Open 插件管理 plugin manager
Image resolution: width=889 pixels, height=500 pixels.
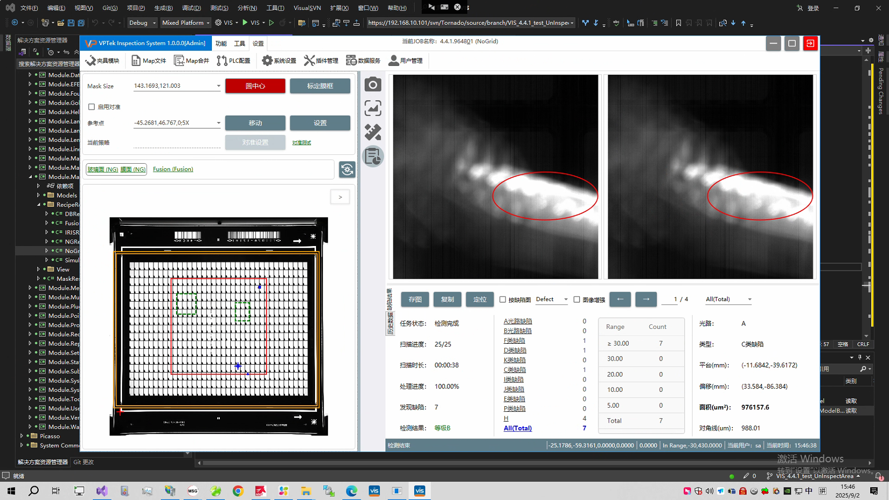(321, 61)
